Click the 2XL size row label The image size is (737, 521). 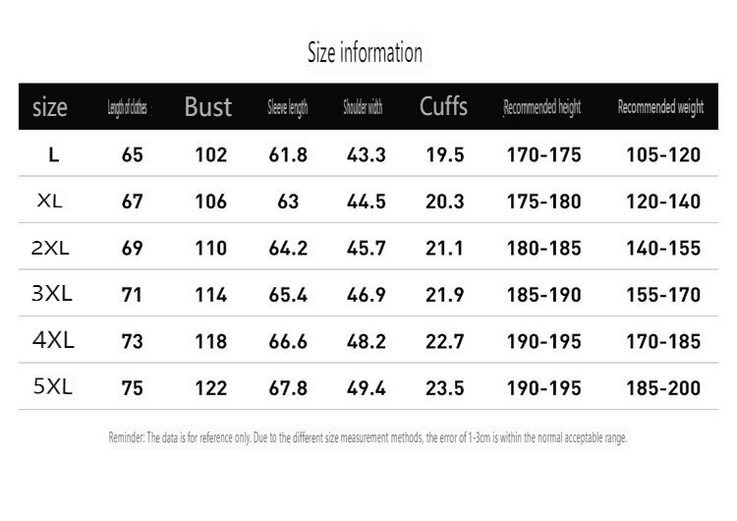tap(50, 249)
